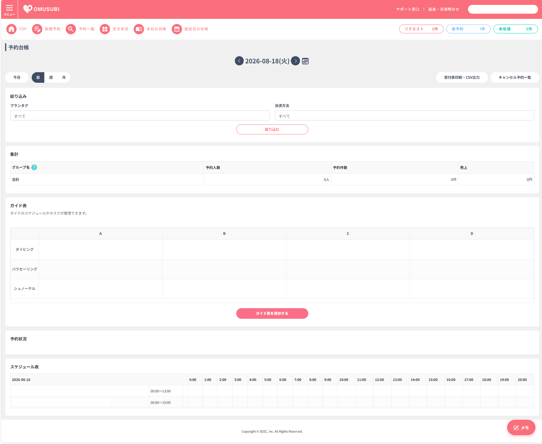This screenshot has height=444, width=542.
Task: Open 空き状況 grid icon
Action: pyautogui.click(x=105, y=29)
